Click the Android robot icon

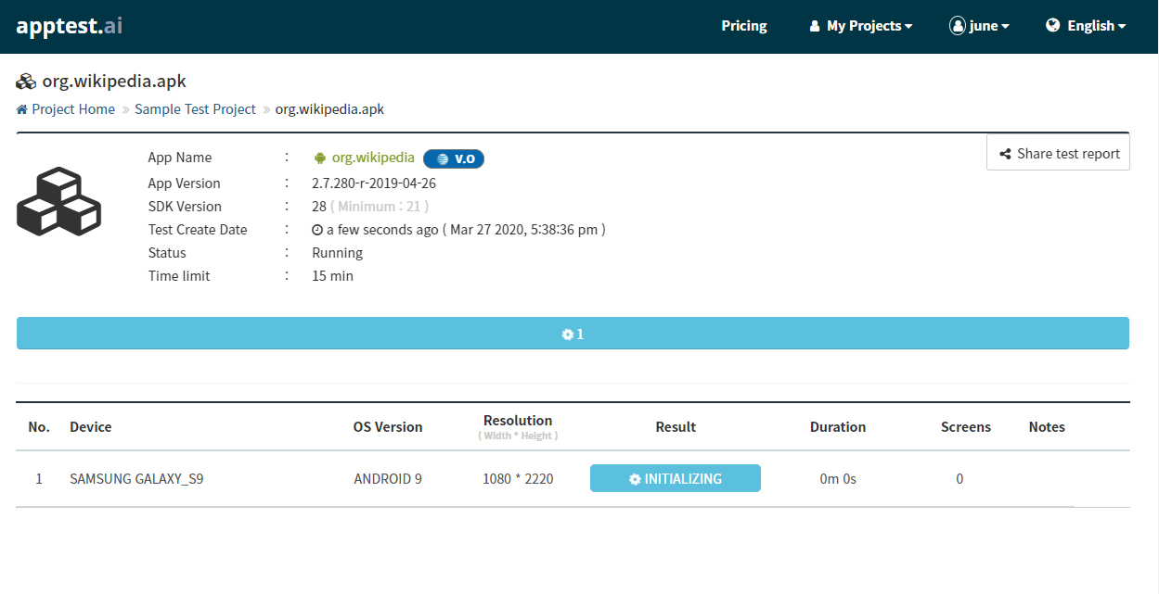tap(320, 158)
